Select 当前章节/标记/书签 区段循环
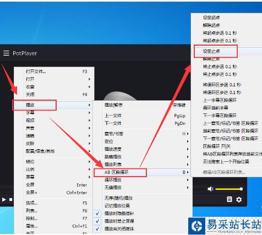Screen dimensions: 262x235 (x=227, y=131)
